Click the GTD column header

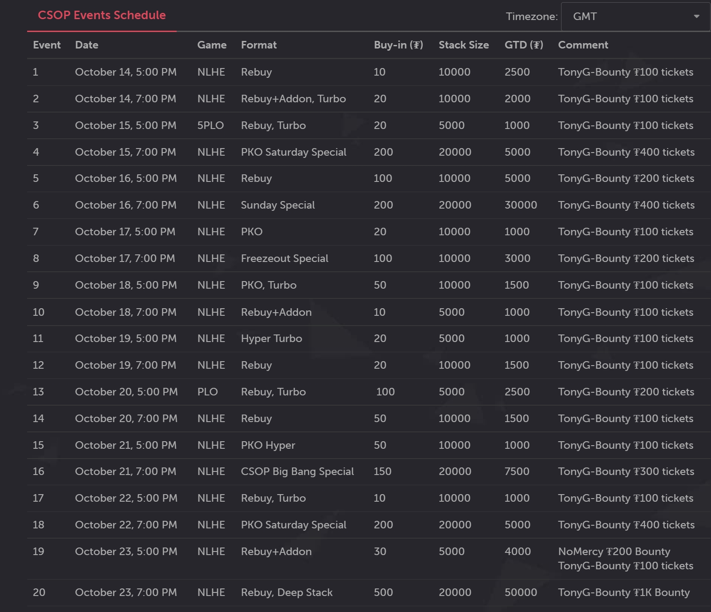pyautogui.click(x=524, y=45)
